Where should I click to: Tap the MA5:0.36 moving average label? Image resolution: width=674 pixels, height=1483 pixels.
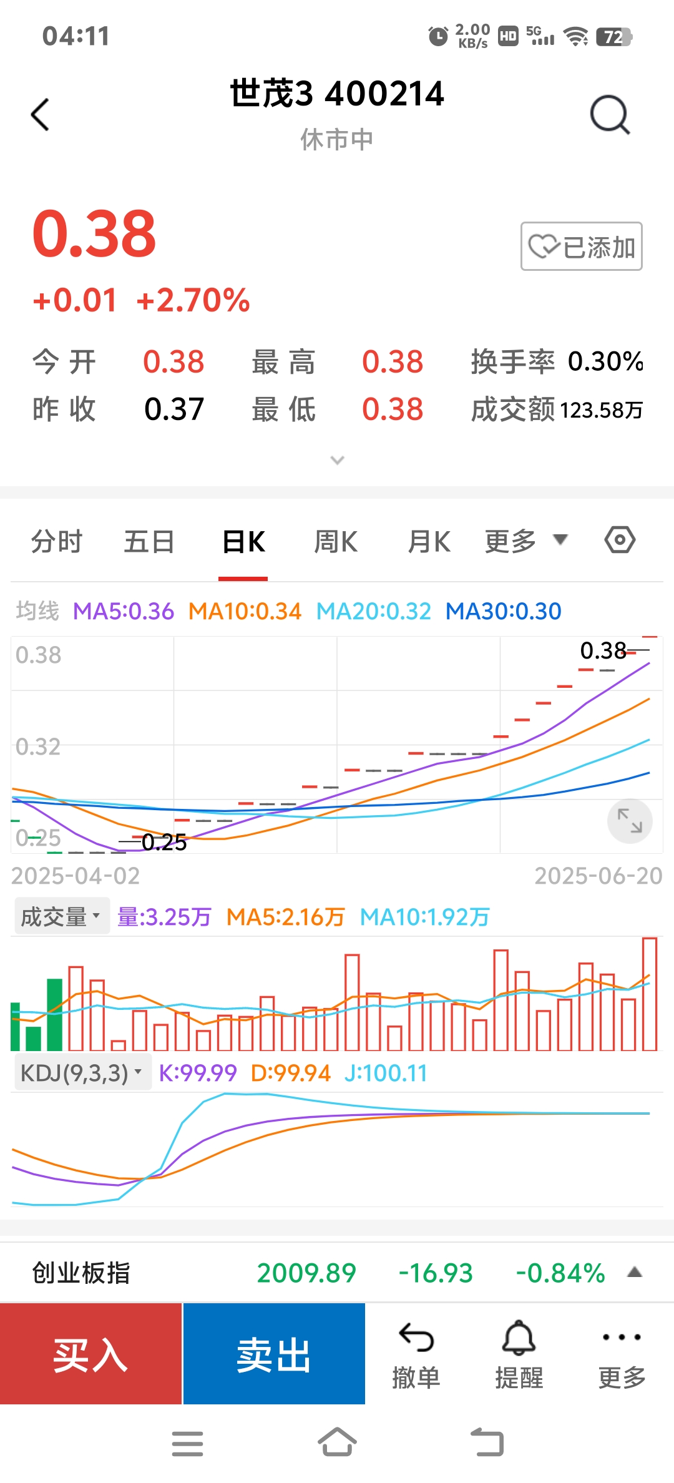(124, 611)
